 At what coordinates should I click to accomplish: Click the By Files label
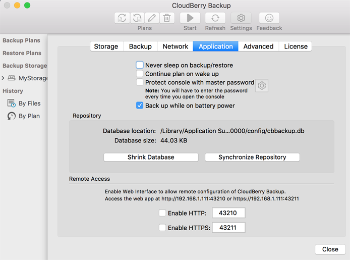(x=29, y=103)
